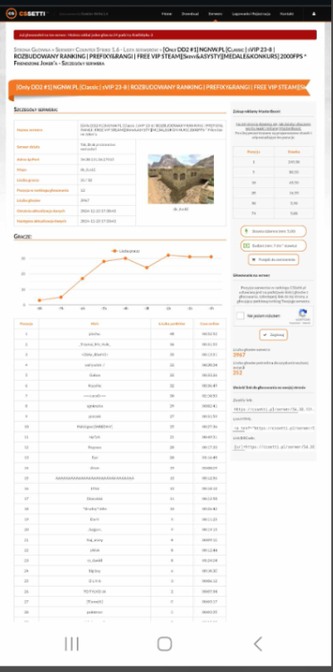Open Logowanie / Rejestracja menu item

tap(252, 13)
